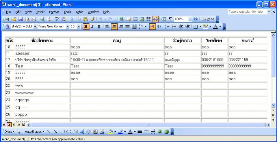Image resolution: width=277 pixels, height=142 pixels.
Task: Switch to Reading layout with Read
Action: coord(208,19)
